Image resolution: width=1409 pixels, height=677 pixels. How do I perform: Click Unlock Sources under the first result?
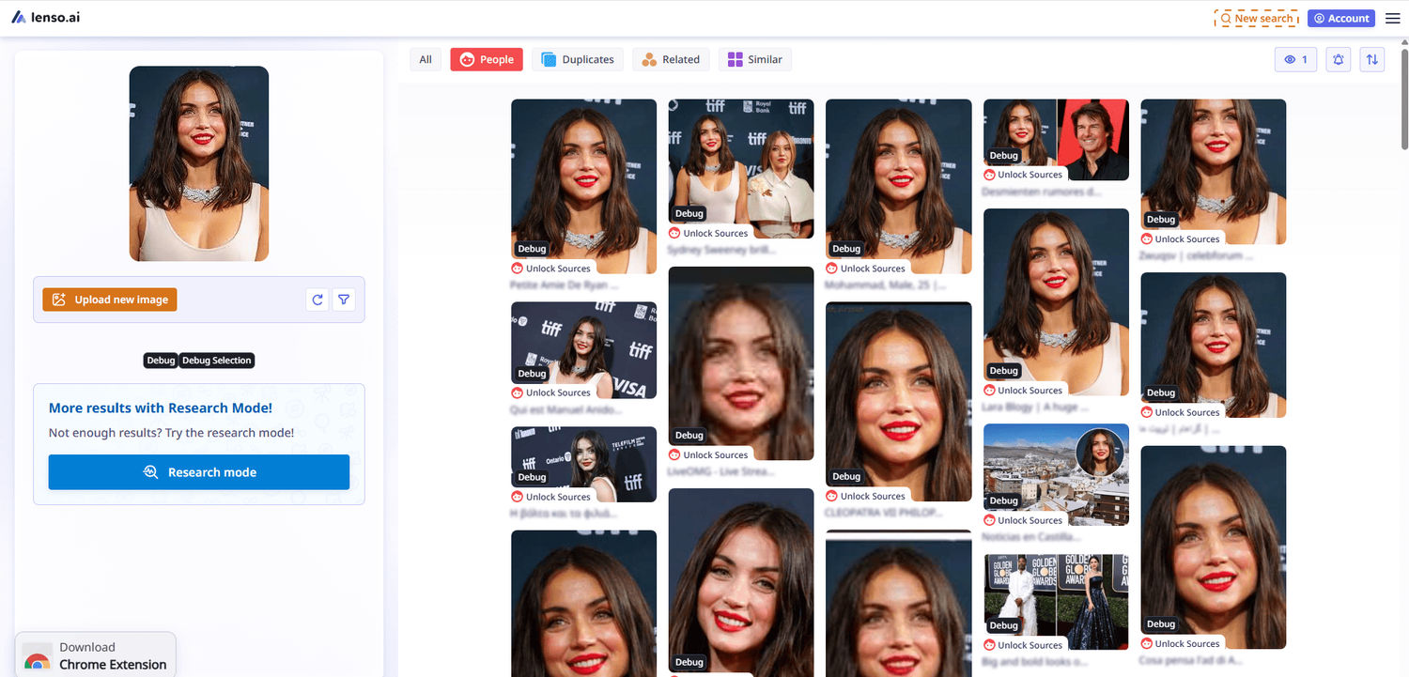click(558, 269)
